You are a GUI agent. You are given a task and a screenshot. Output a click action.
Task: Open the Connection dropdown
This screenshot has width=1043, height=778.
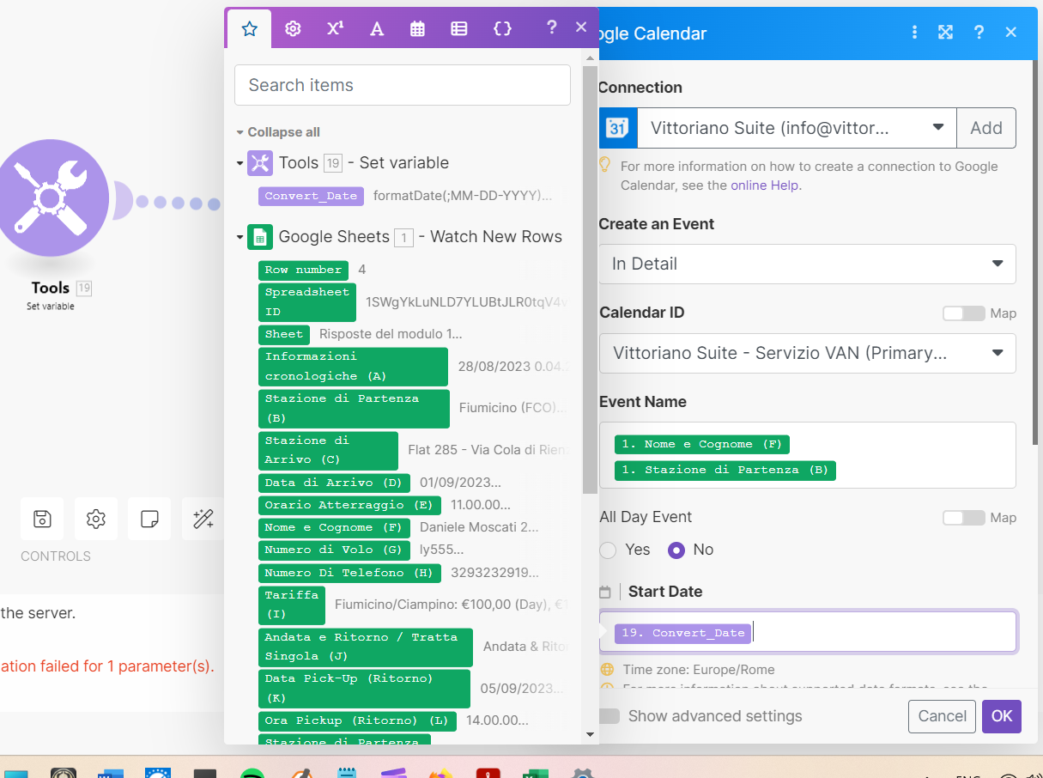(x=797, y=128)
